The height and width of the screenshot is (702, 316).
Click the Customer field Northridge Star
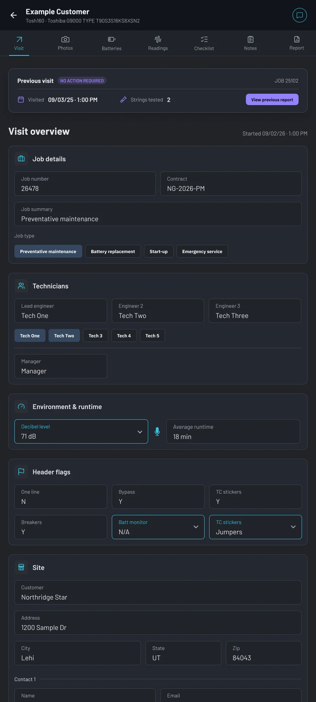[x=158, y=592]
